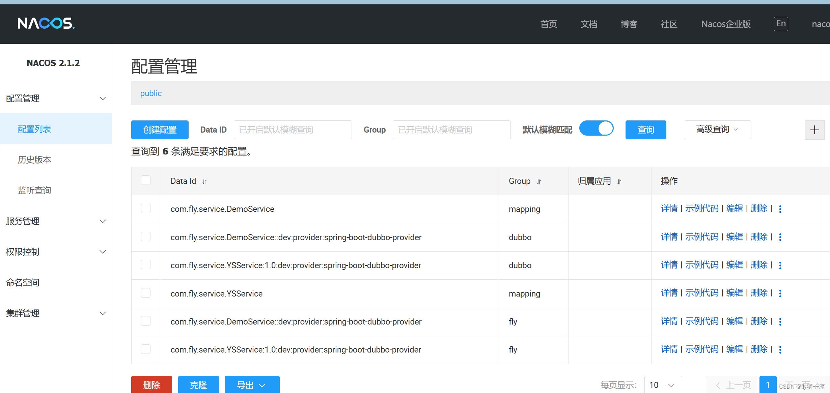
Task: Click the 创建配置 button
Action: click(x=160, y=130)
